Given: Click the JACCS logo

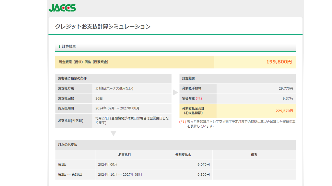Looking at the screenshot, I should point(62,8).
